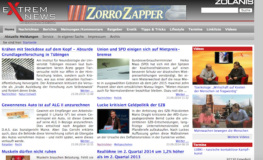Click the Videos sidebar header
The width and height of the screenshot is (263, 160).
222,49
